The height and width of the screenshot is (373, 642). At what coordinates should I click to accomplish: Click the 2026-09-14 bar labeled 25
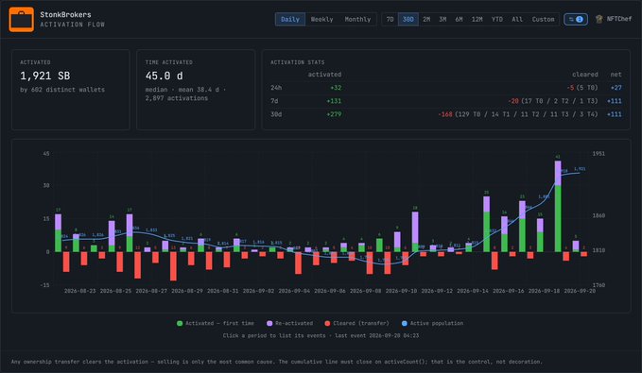[x=486, y=224]
